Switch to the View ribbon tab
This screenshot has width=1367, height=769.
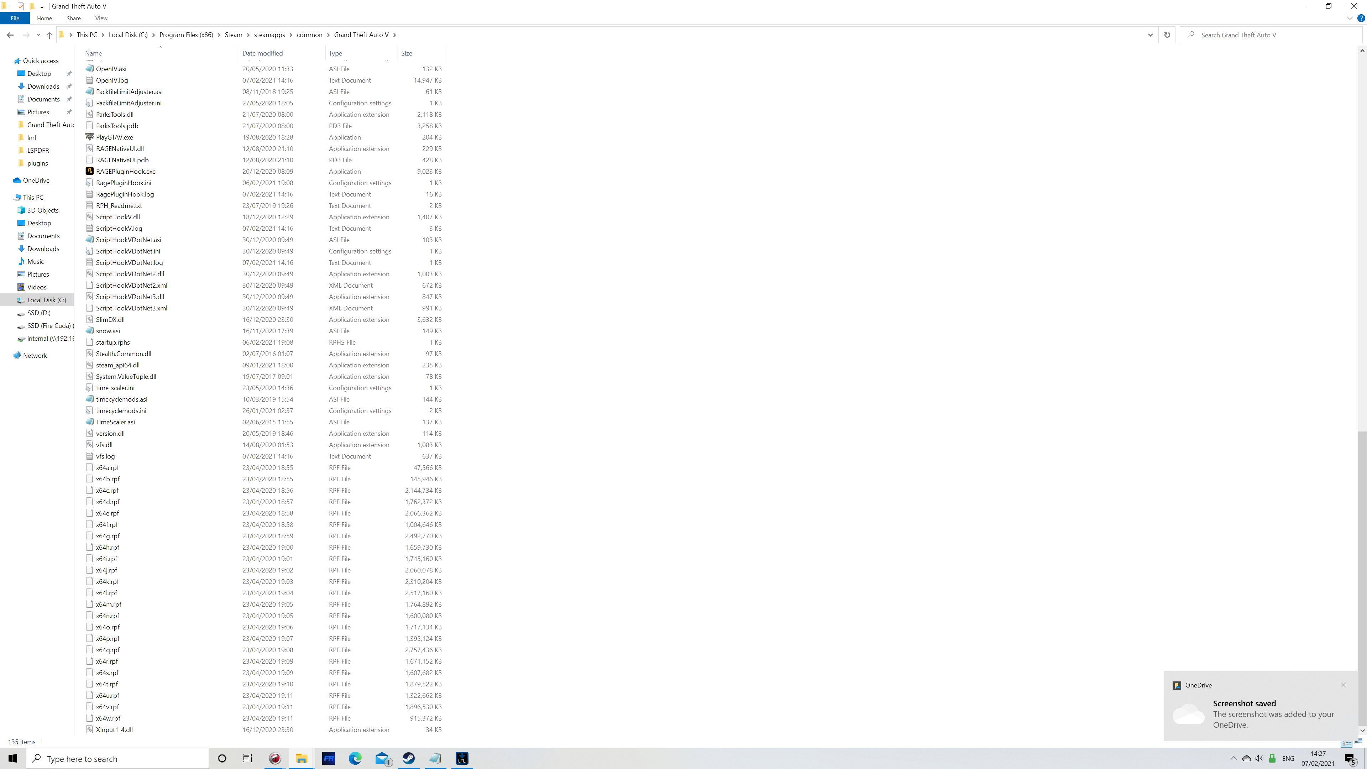pos(101,18)
